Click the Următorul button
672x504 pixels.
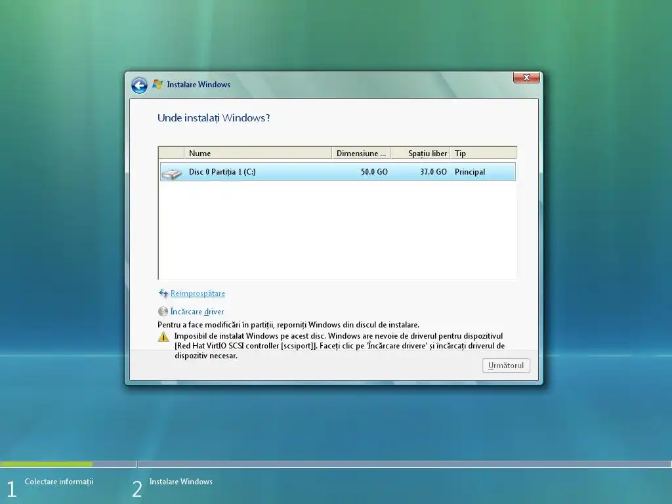tap(506, 366)
